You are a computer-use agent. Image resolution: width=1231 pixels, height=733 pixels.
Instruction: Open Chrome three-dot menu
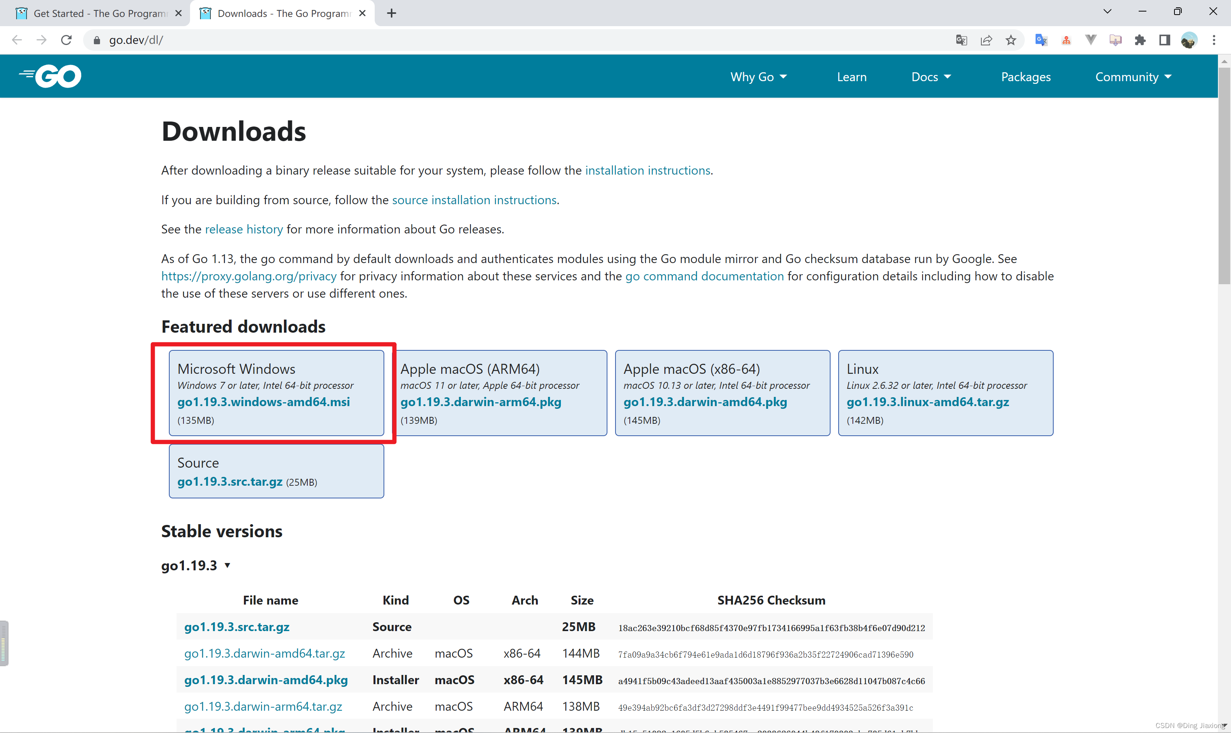1214,40
